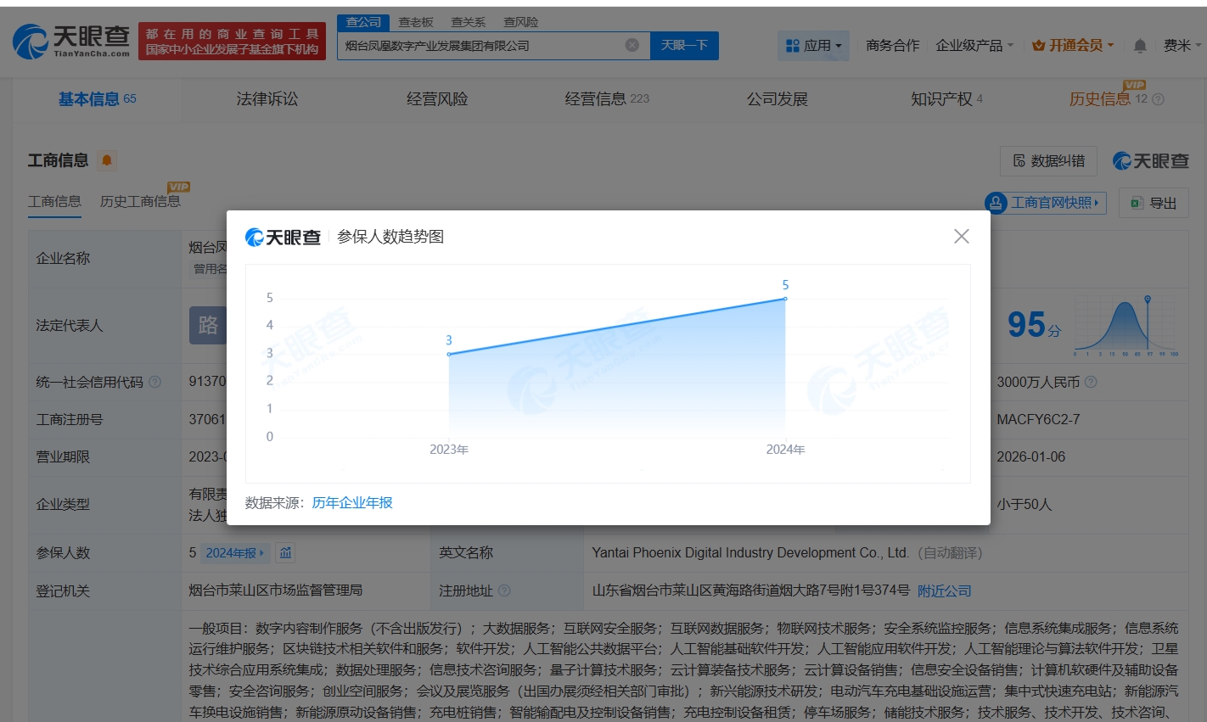Click help icon next to 注册地址
Screen dimensions: 1207x722
tap(504, 590)
